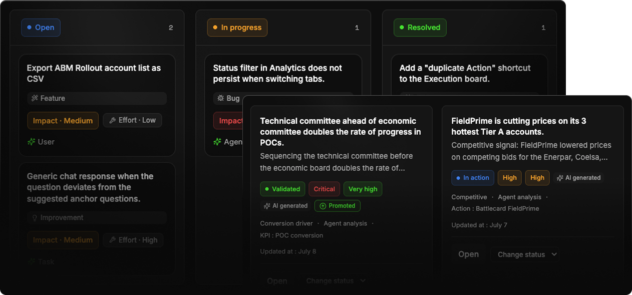Click the Feature tag wand icon

pyautogui.click(x=35, y=98)
